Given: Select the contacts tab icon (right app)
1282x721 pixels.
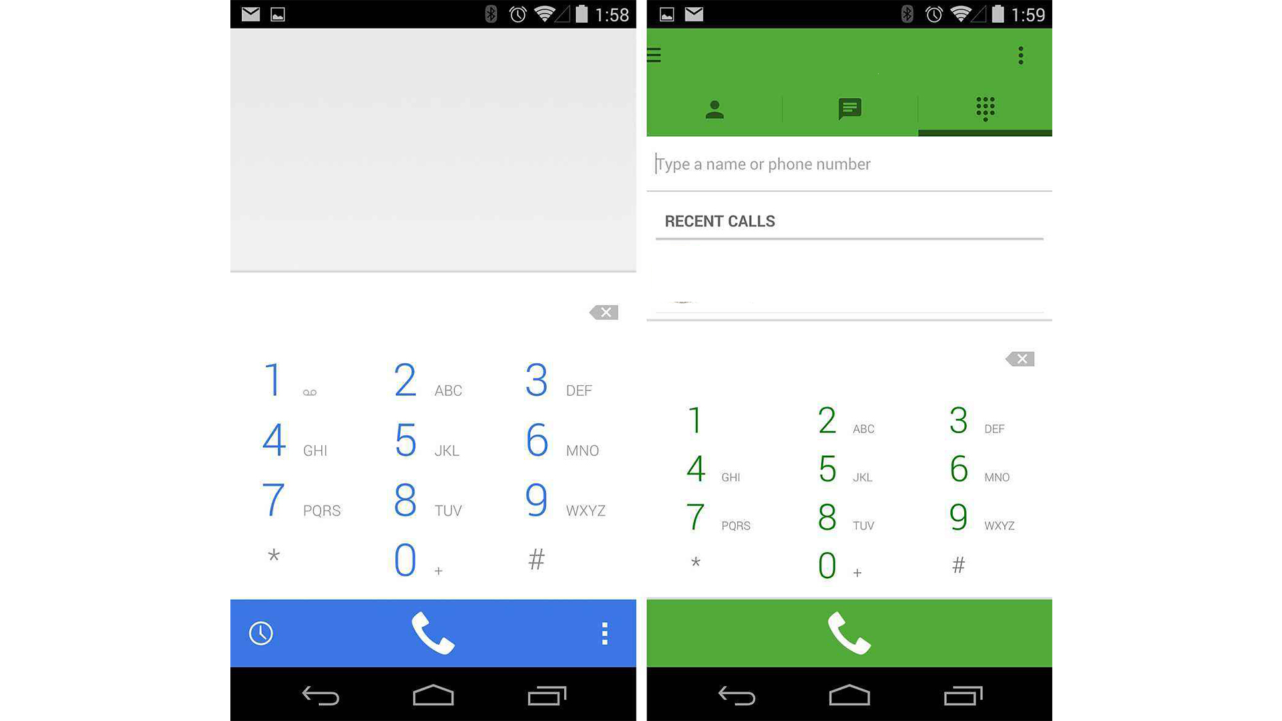Looking at the screenshot, I should pyautogui.click(x=714, y=107).
